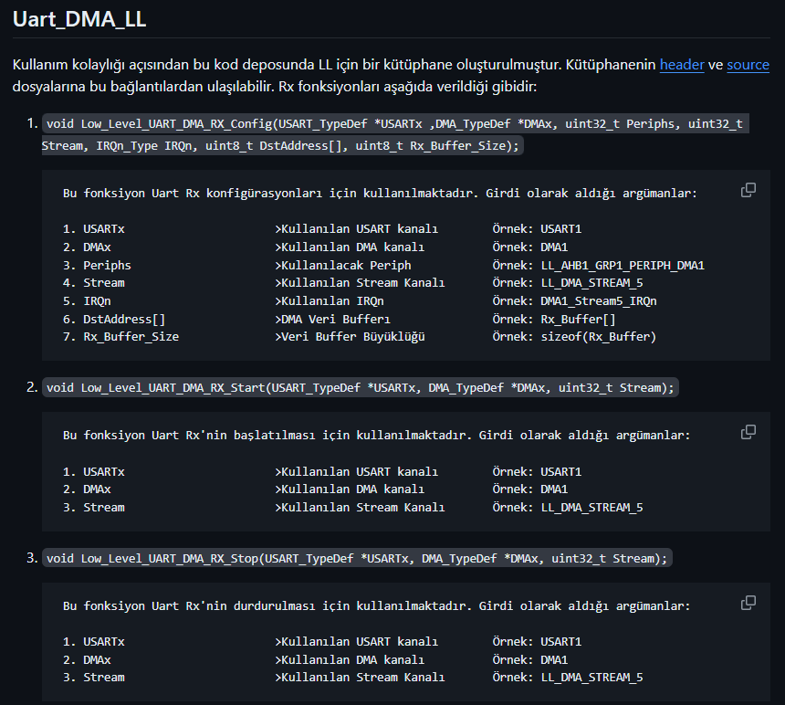Screen dimensions: 785x705
Task: Copy the RX_Config arguments code block
Action: pyautogui.click(x=748, y=190)
